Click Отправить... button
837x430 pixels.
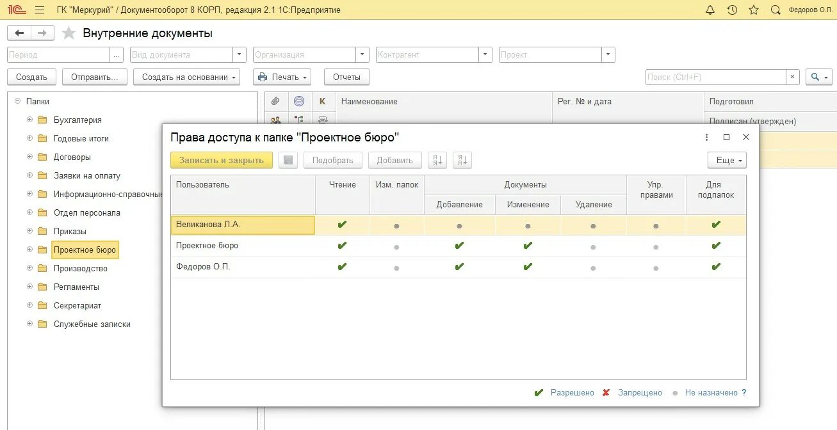click(95, 77)
